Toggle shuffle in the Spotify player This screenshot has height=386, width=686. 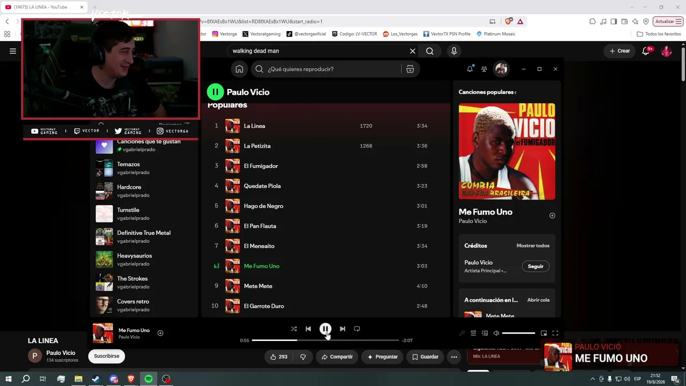coord(294,329)
